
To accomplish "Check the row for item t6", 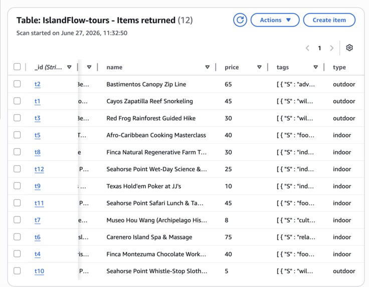I will (x=17, y=237).
